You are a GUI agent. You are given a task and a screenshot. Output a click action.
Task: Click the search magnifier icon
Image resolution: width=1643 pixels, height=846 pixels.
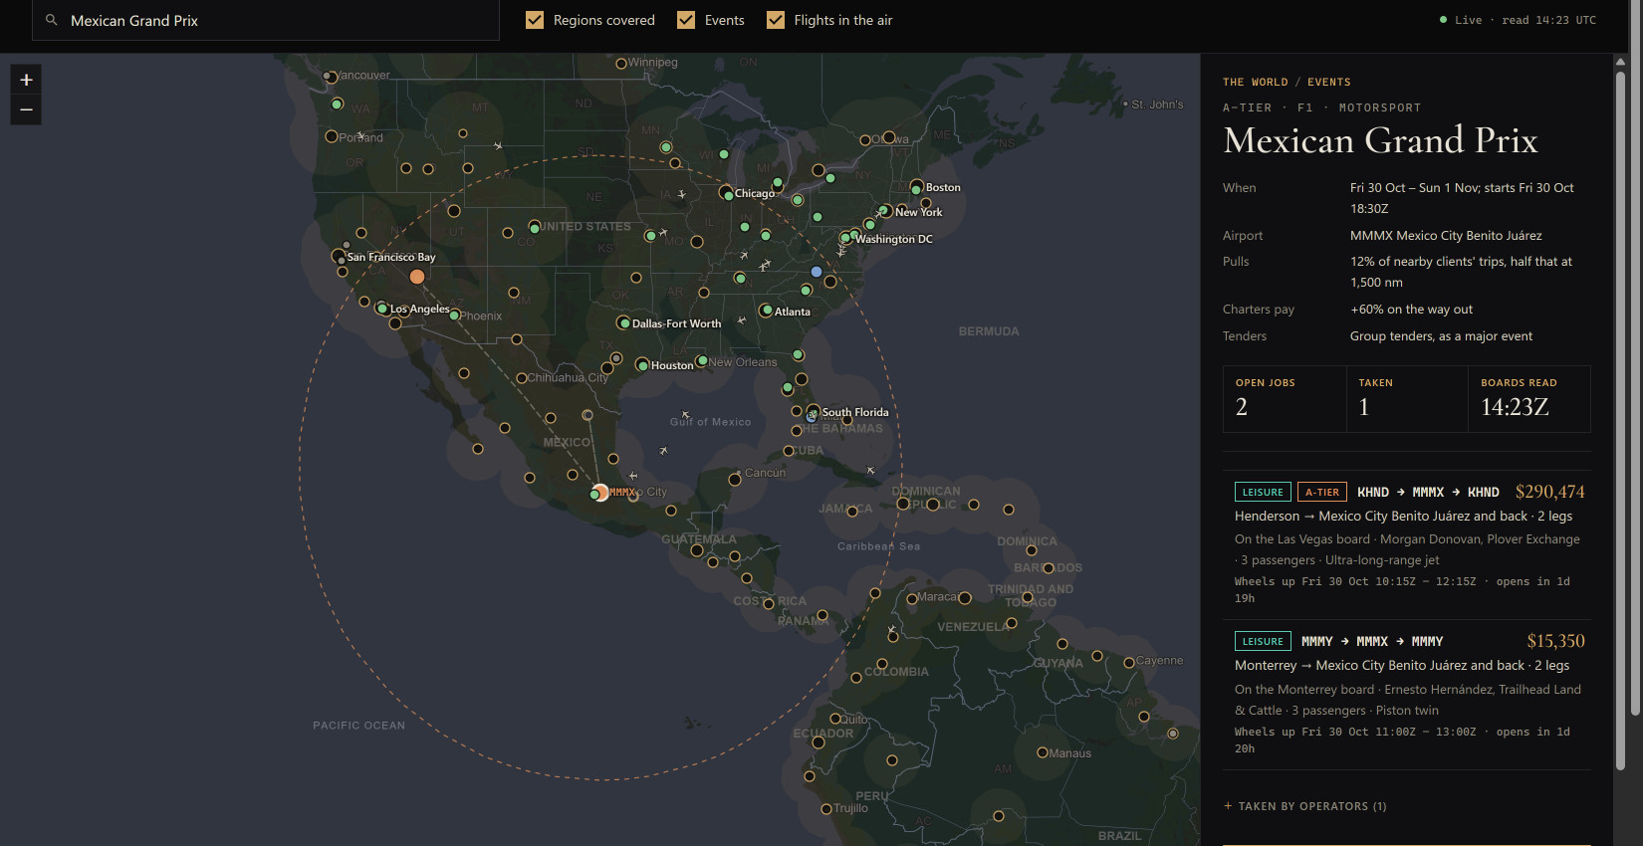pos(52,20)
